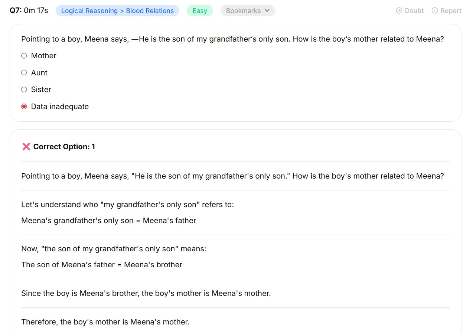The width and height of the screenshot is (463, 333).
Task: Select the Mother radio option
Action: click(x=24, y=56)
